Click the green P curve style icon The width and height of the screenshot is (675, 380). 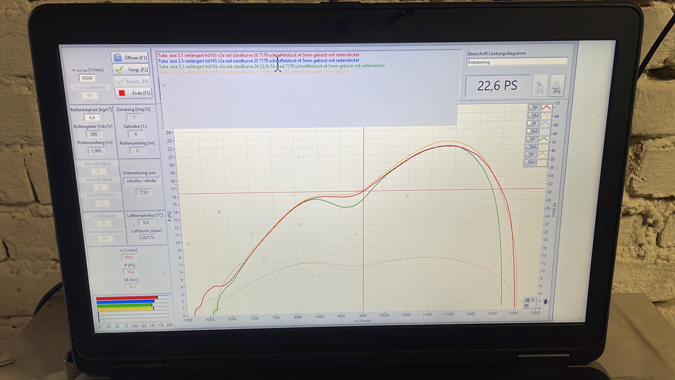coord(544,139)
